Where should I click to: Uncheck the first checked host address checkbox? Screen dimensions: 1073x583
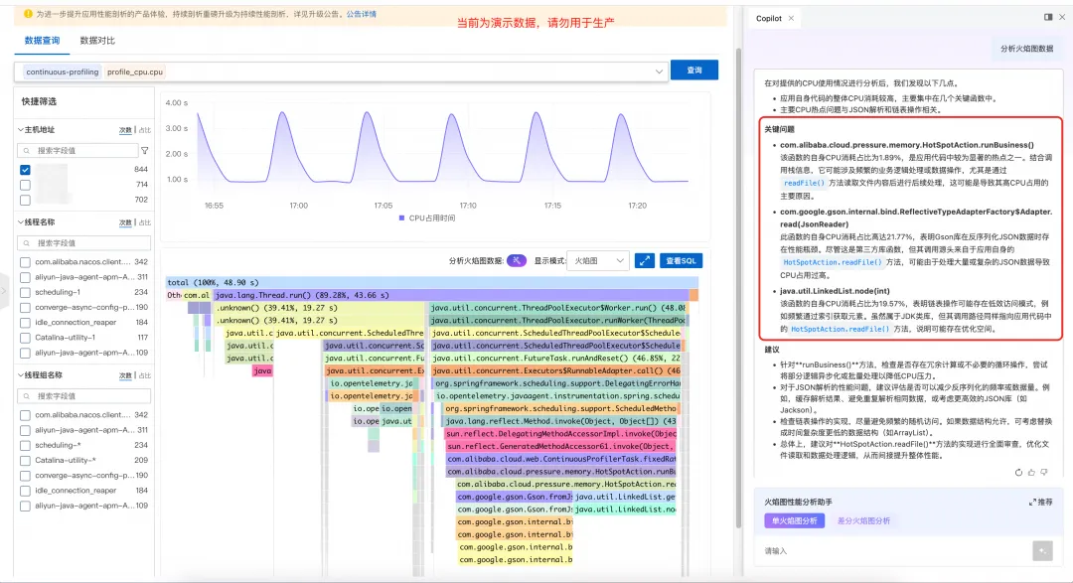click(x=25, y=170)
